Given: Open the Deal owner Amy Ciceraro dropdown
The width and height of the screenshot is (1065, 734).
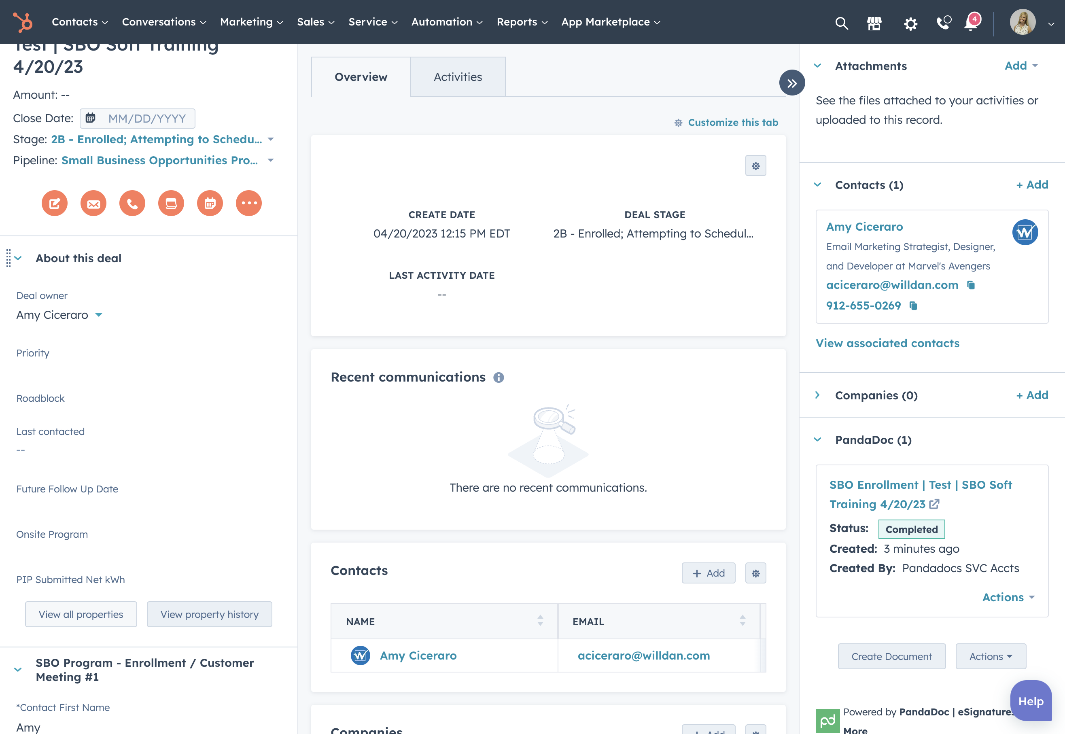Looking at the screenshot, I should click(x=59, y=315).
